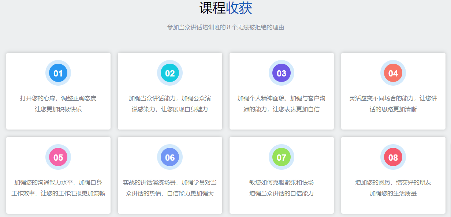The width and height of the screenshot is (451, 217).
Task: Click the subtitle about 8 个无法被拒绝的理由
Action: (x=225, y=26)
